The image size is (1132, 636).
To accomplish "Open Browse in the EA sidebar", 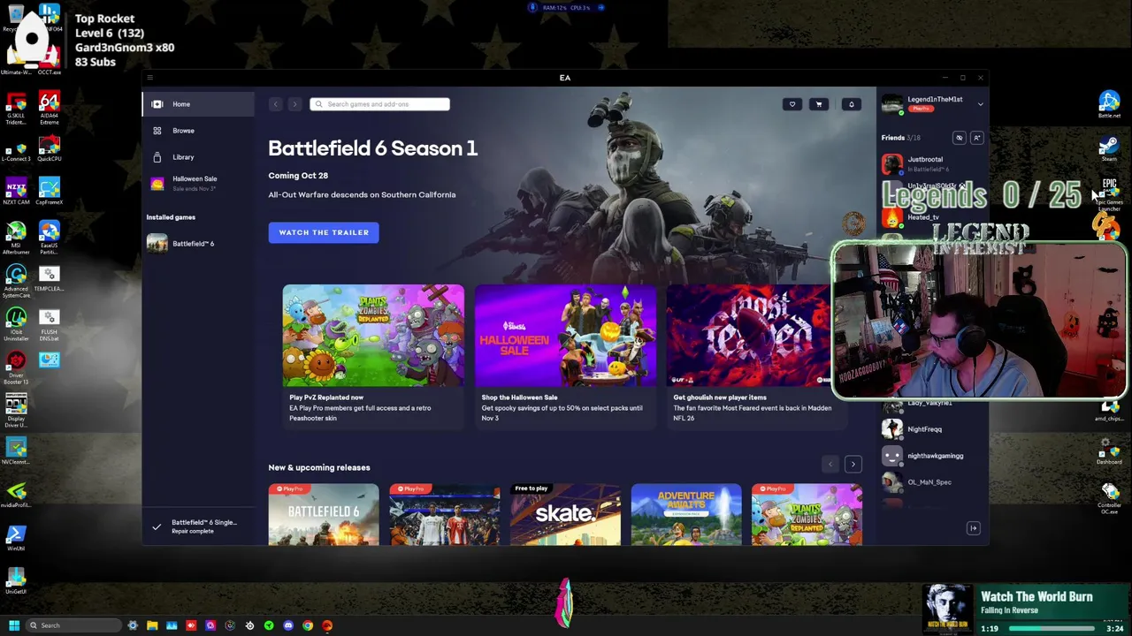I will tap(198, 131).
